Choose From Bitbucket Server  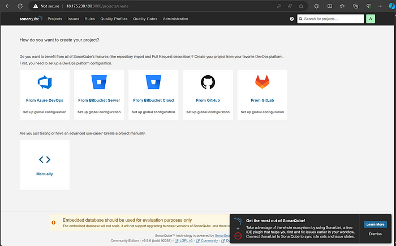coord(99,100)
